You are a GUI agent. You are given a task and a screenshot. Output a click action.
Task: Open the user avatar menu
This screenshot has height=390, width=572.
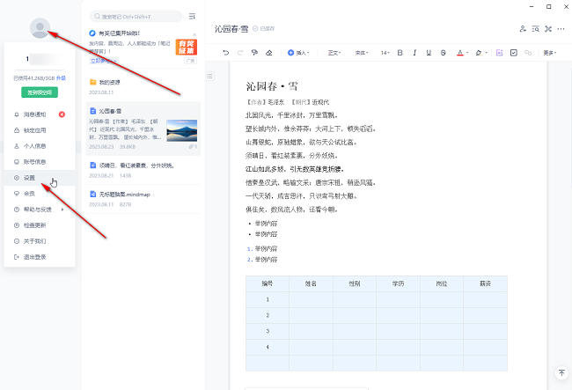click(40, 27)
